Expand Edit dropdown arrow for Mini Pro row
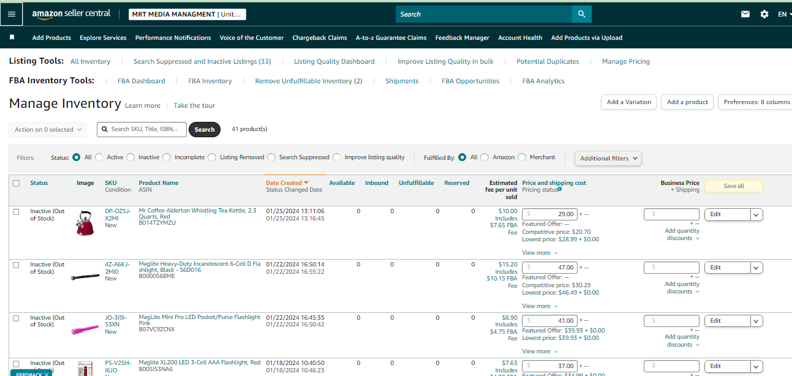The width and height of the screenshot is (792, 376). [x=756, y=321]
